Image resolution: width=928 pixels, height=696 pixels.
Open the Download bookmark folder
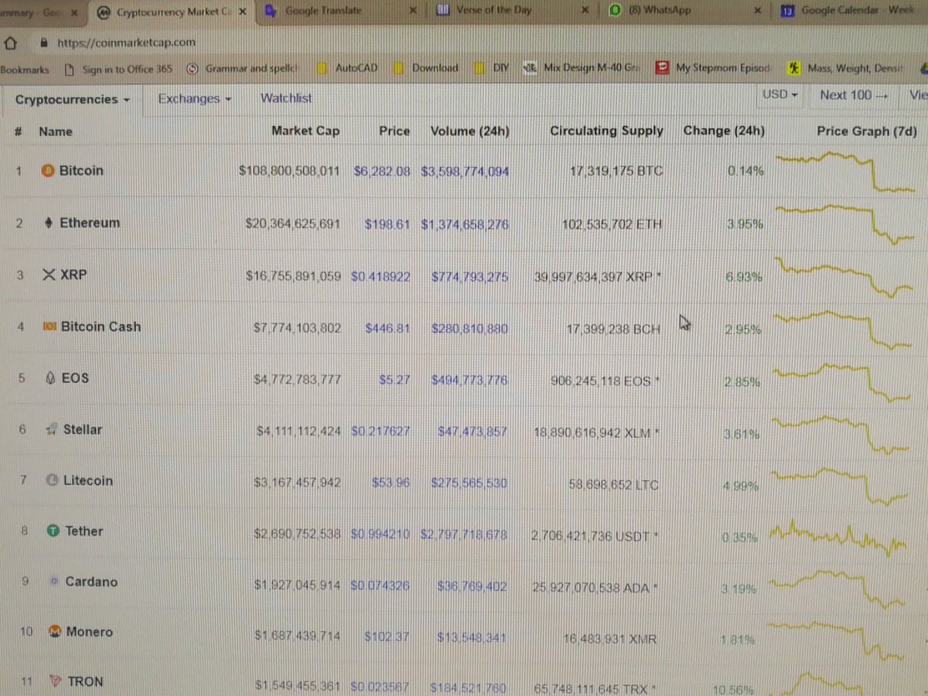[425, 68]
